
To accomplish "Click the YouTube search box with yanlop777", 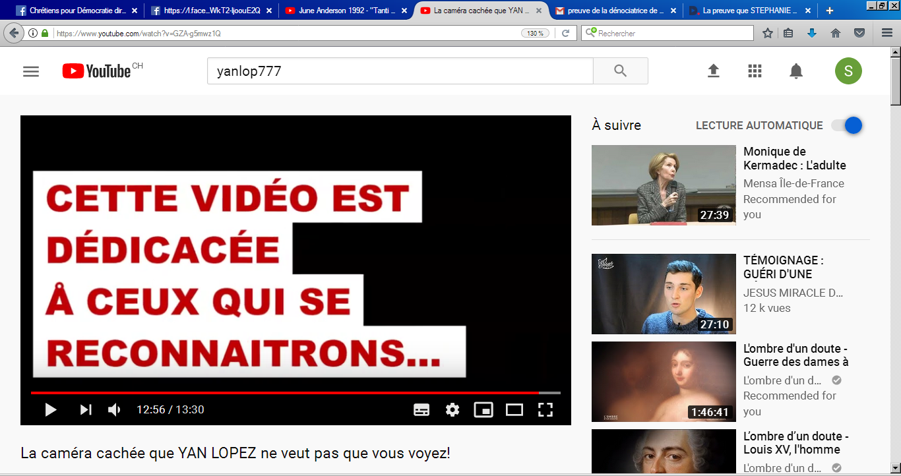I will [x=400, y=71].
